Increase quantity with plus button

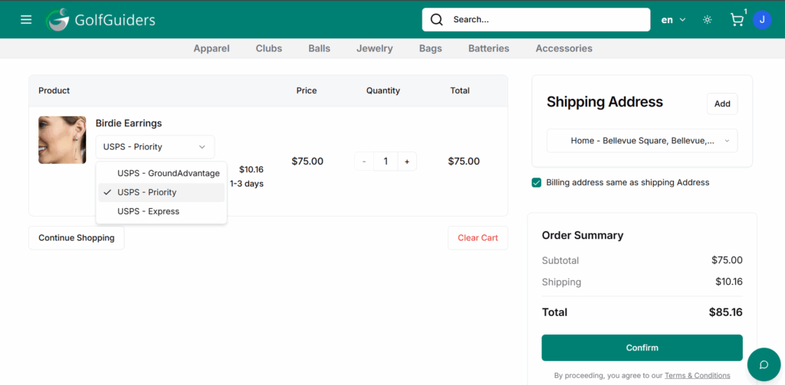point(406,162)
